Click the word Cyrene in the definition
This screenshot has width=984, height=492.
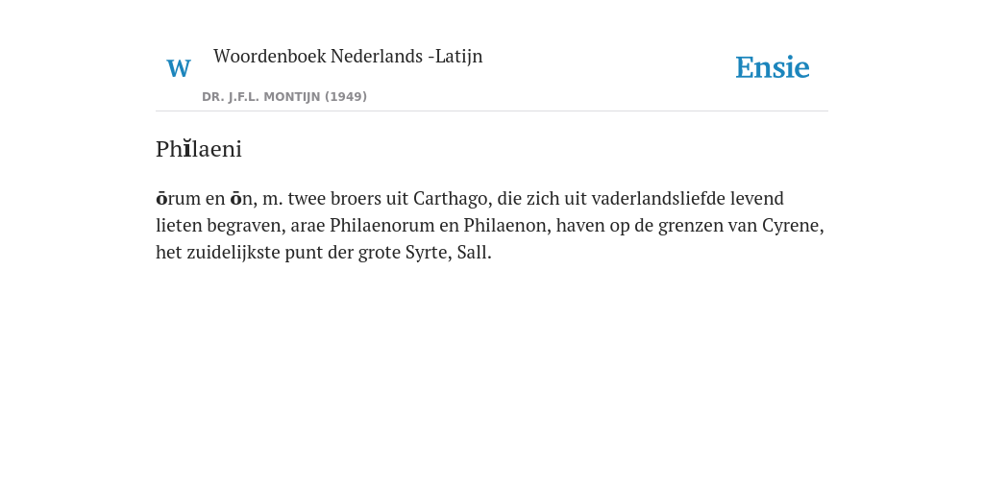[792, 225]
